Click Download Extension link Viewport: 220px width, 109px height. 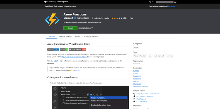[141, 86]
